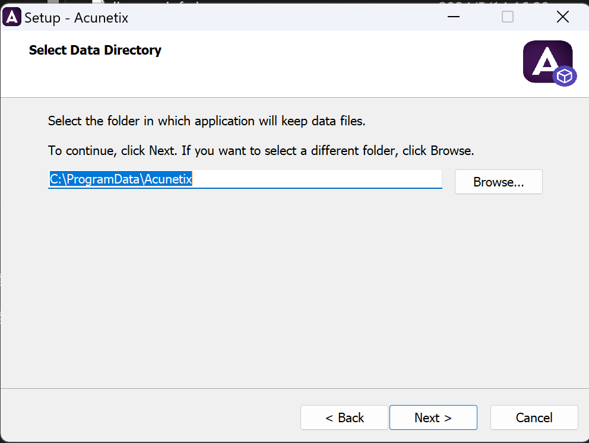
Task: Cancel the Acunetix installation
Action: 534,417
